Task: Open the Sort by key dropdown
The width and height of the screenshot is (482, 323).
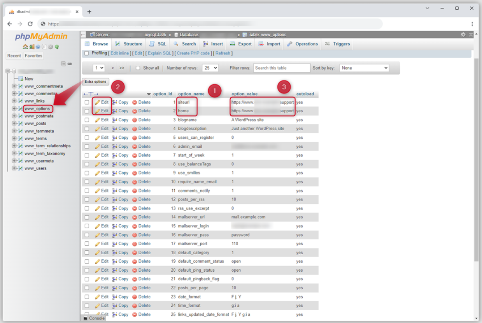Action: click(x=364, y=68)
